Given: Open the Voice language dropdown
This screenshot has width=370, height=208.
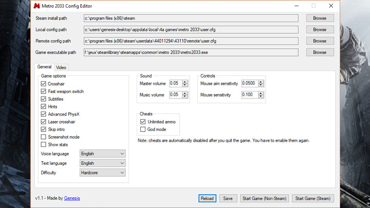Looking at the screenshot, I should pyautogui.click(x=102, y=154).
